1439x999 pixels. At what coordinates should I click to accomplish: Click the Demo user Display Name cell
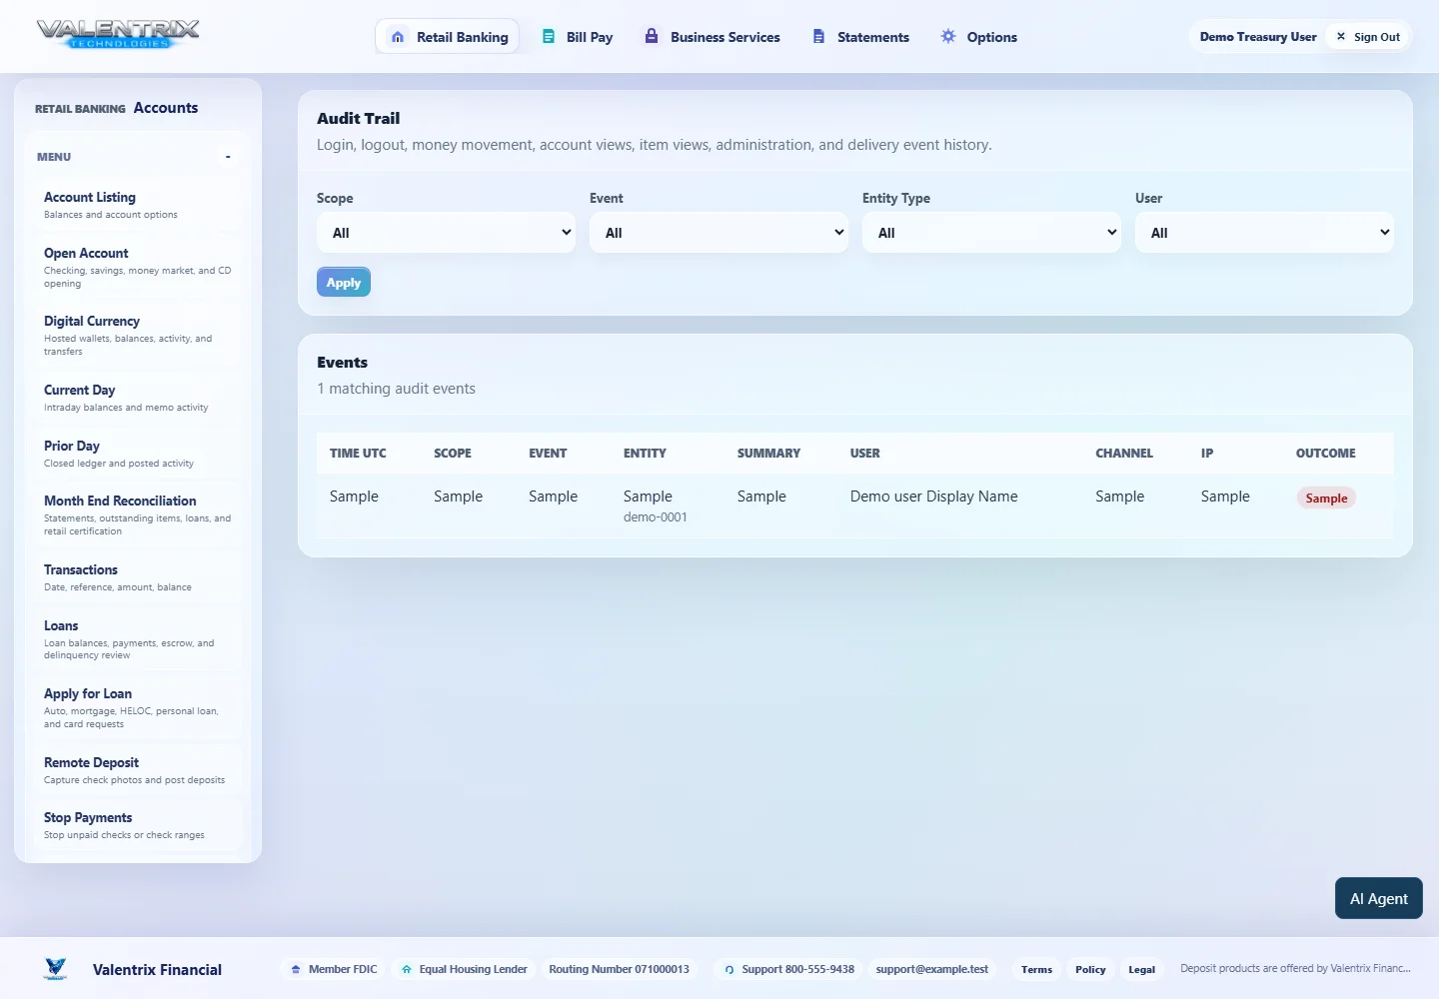933,497
